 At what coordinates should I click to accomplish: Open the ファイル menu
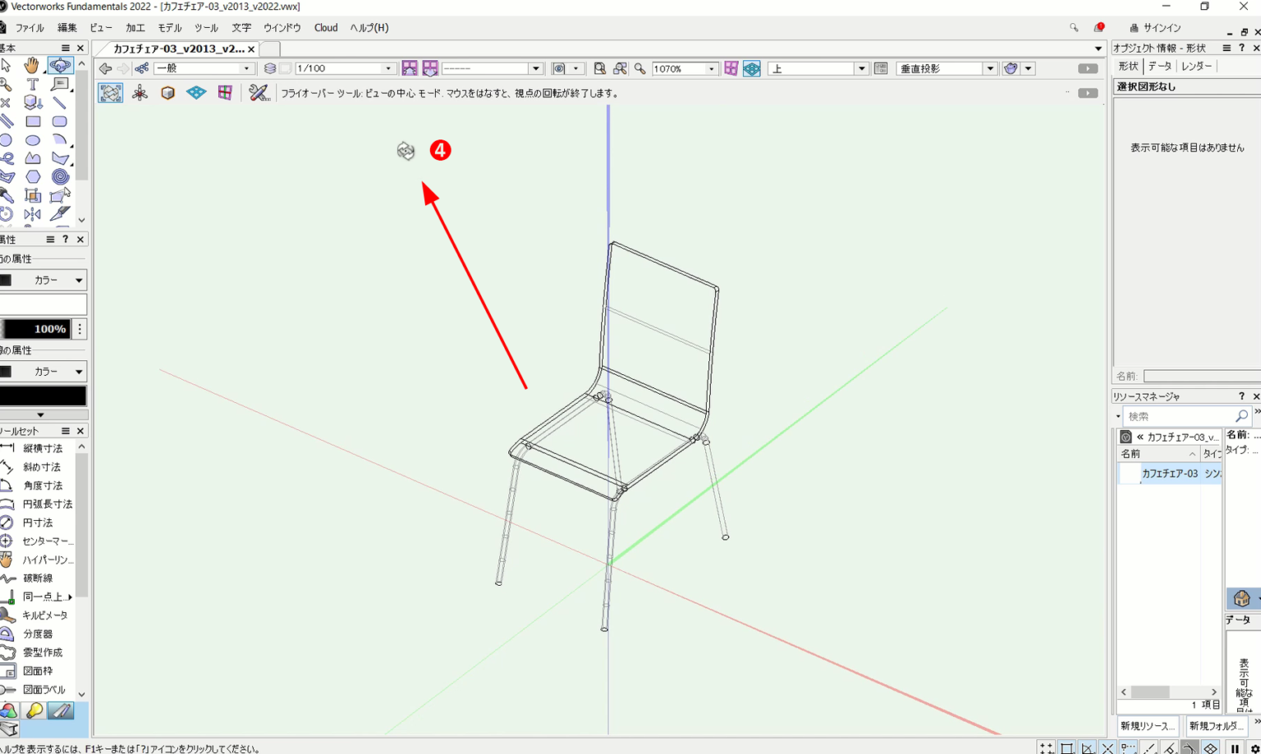pos(30,28)
